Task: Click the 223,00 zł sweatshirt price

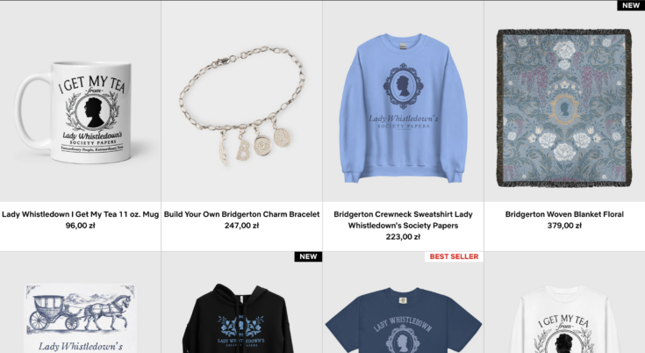Action: (x=403, y=236)
